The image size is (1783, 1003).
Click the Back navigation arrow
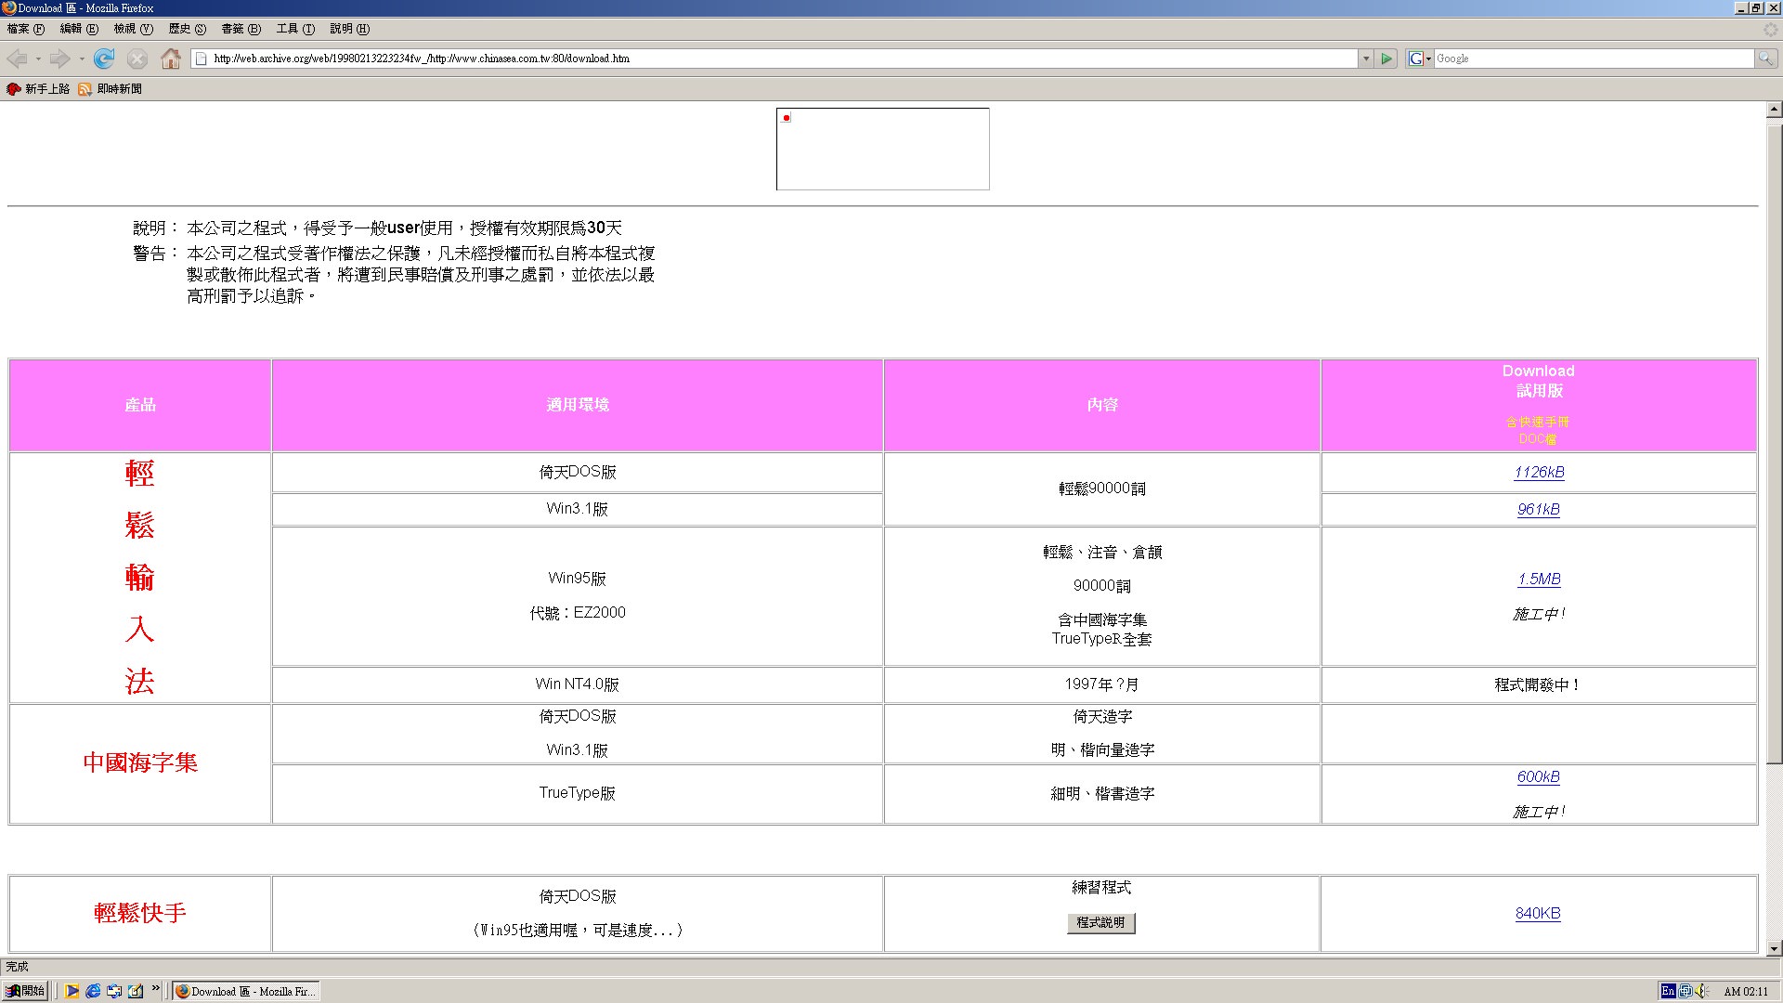coord(17,59)
